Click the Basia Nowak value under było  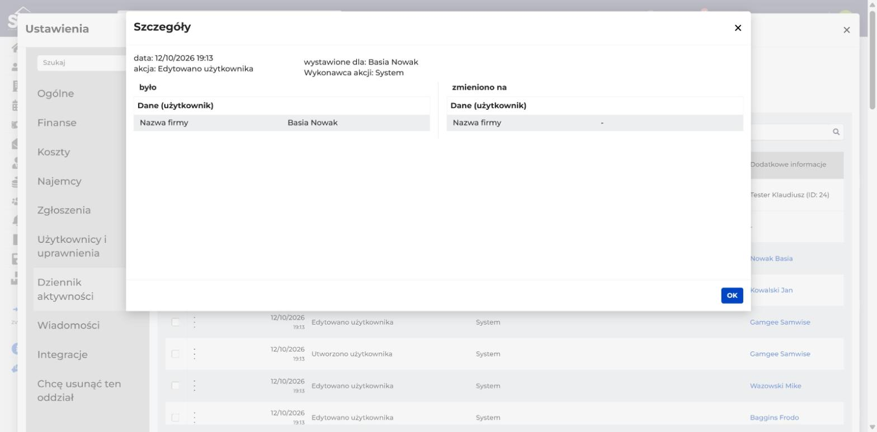coord(312,123)
